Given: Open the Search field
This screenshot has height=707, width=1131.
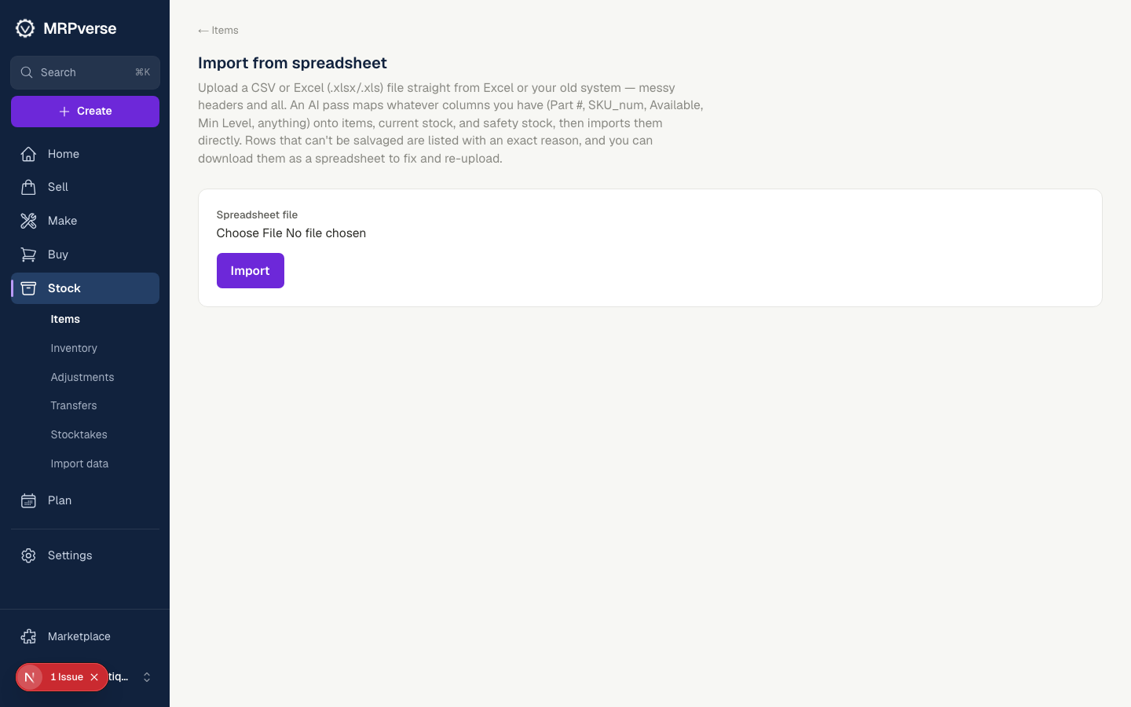Looking at the screenshot, I should (x=85, y=72).
